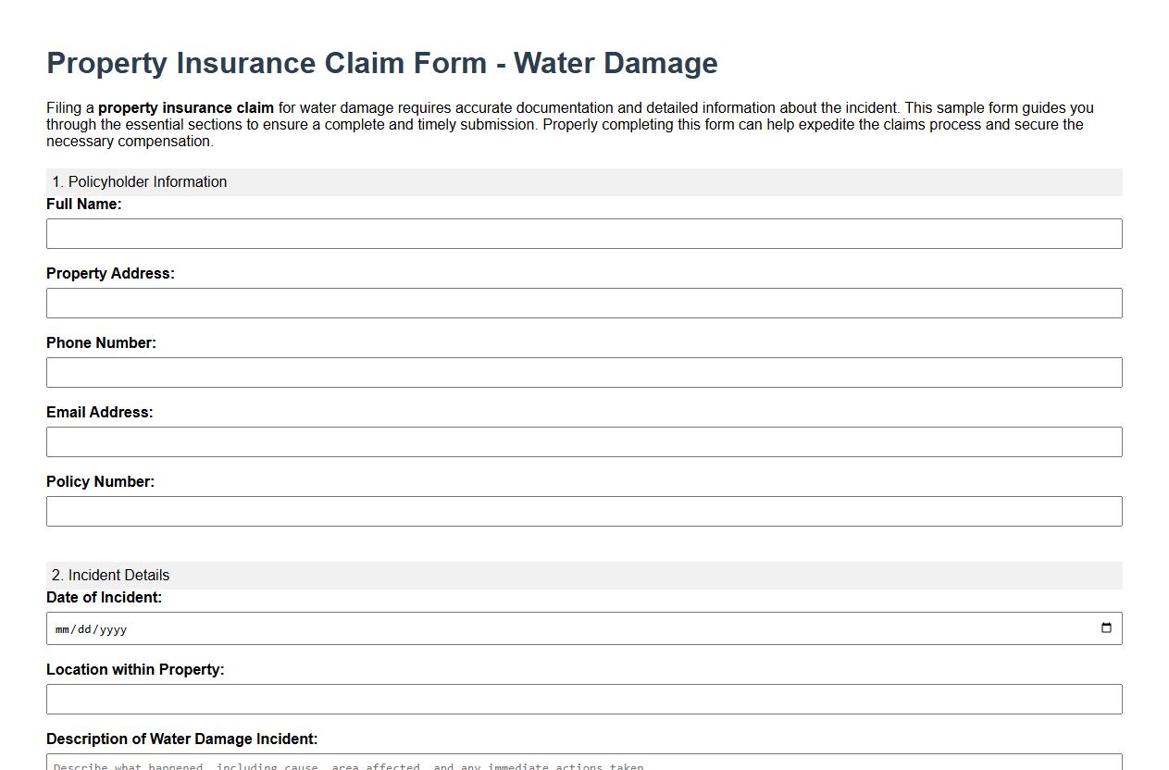1169x770 pixels.
Task: Open the date picker calendar icon
Action: pyautogui.click(x=1108, y=628)
